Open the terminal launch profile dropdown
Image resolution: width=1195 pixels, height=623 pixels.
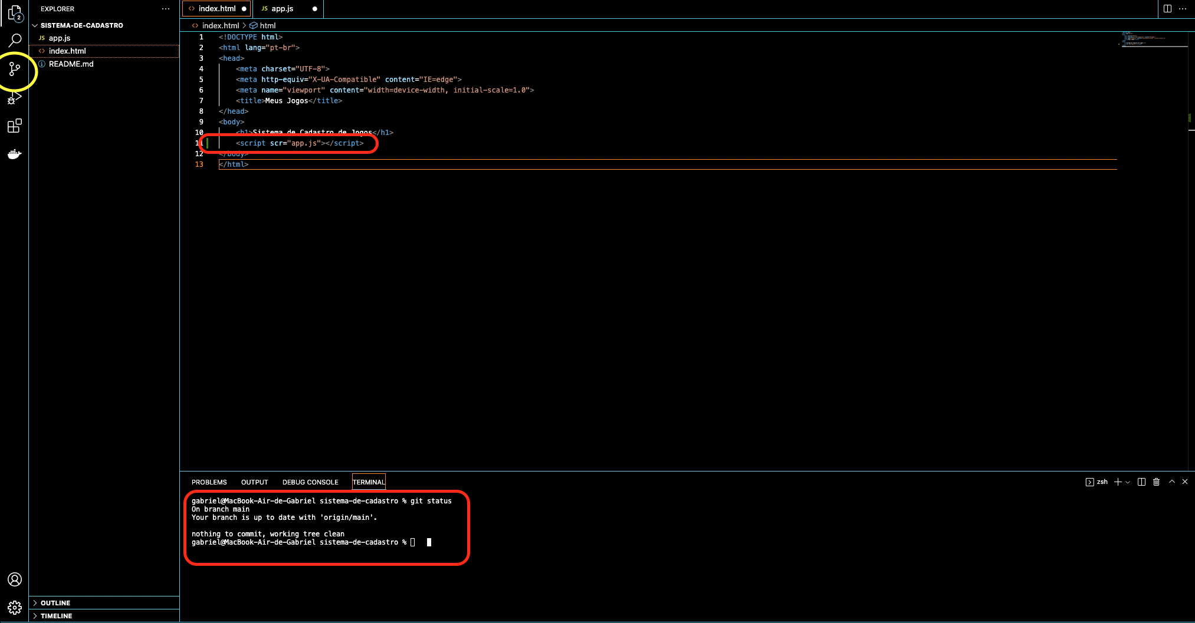pos(1128,482)
